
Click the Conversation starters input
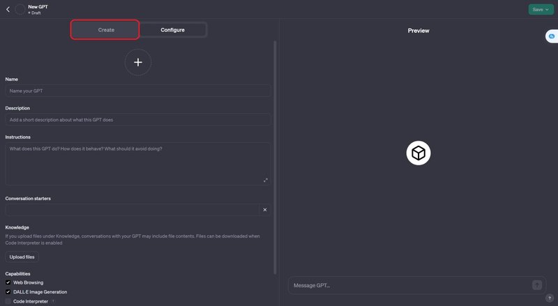point(133,210)
